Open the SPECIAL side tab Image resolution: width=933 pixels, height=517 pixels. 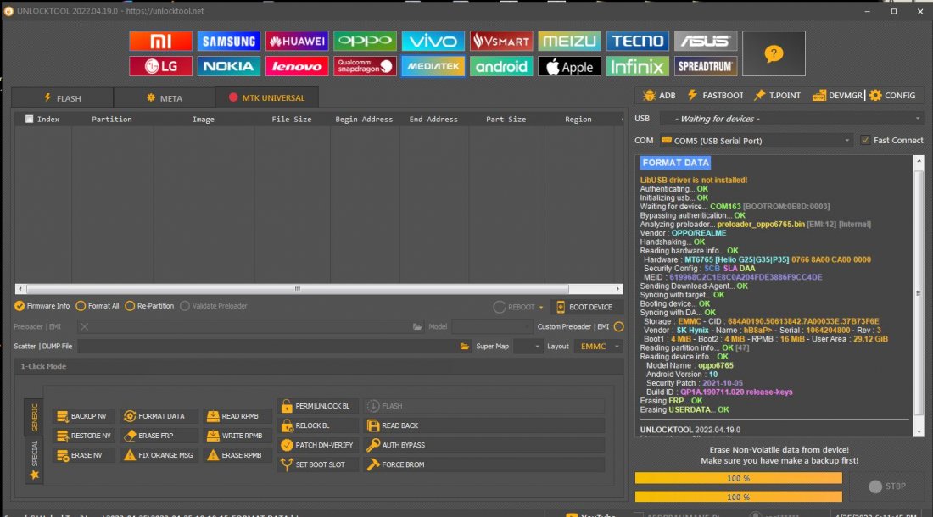click(x=34, y=459)
